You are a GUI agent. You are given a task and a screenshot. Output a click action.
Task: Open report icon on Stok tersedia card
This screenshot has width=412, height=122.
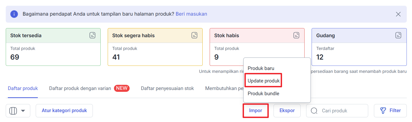click(93, 35)
